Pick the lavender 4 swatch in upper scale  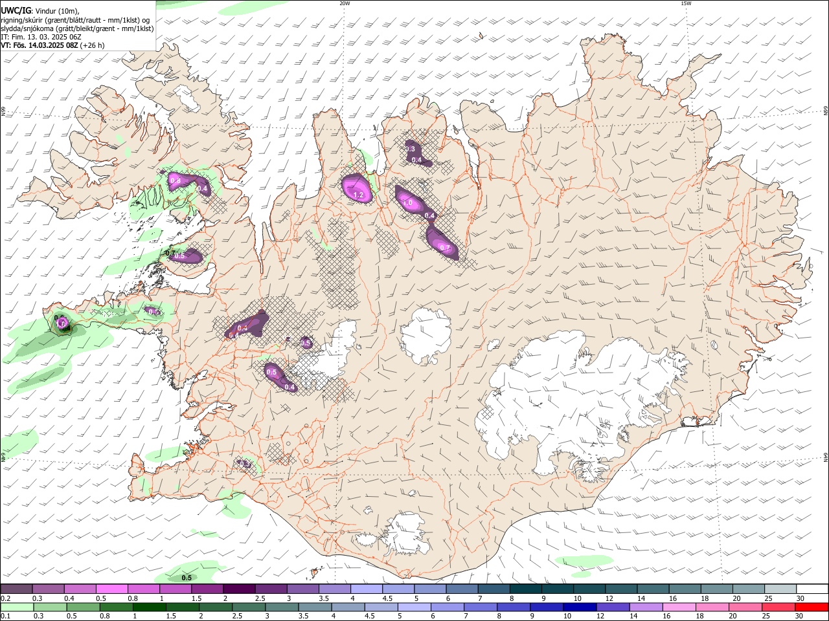pyautogui.click(x=367, y=589)
